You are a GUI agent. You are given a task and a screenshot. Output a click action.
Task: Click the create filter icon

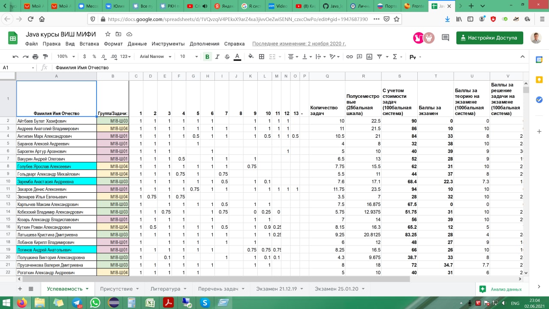point(380,57)
